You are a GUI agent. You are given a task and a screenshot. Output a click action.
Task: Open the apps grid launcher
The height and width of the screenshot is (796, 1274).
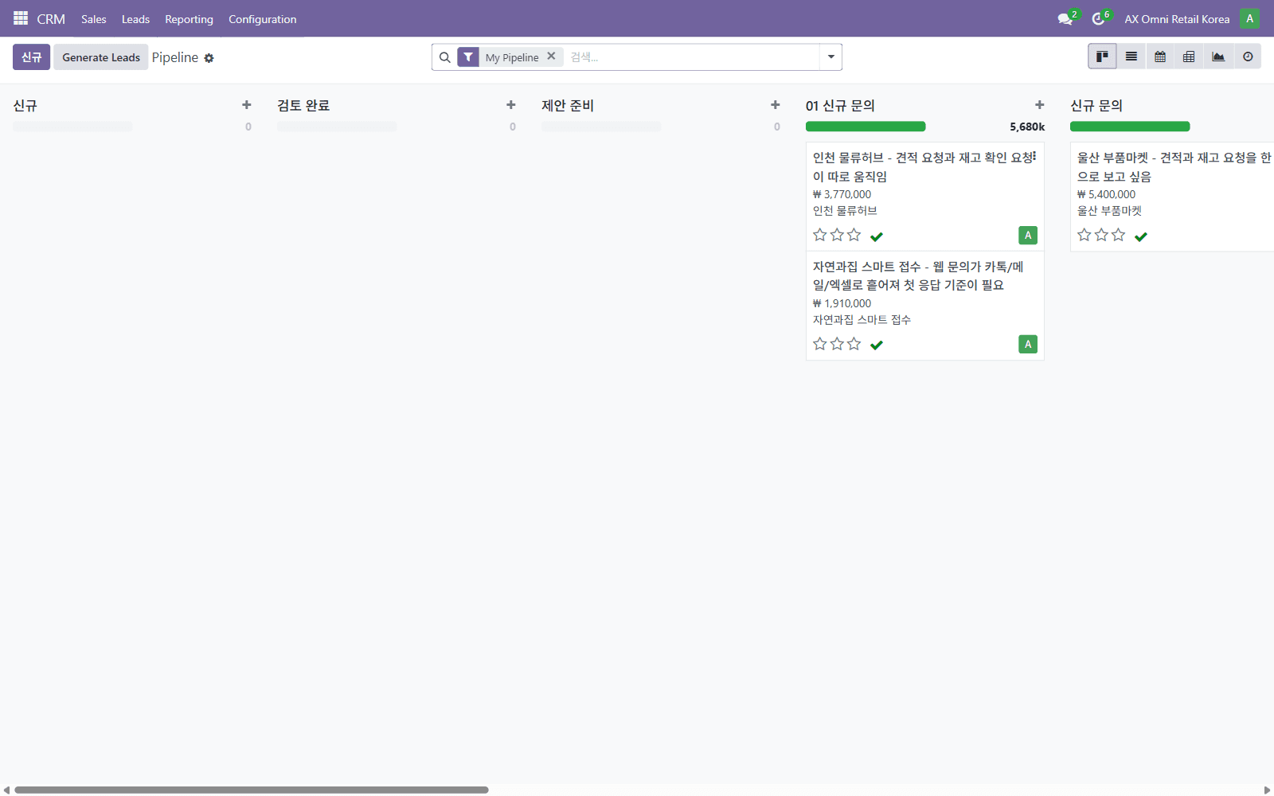pyautogui.click(x=21, y=18)
